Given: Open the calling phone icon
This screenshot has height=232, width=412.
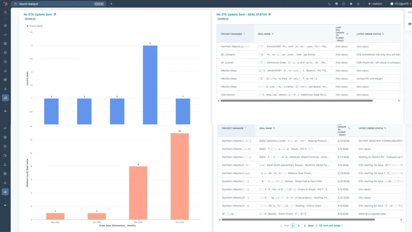Looking at the screenshot, I should pyautogui.click(x=329, y=4).
